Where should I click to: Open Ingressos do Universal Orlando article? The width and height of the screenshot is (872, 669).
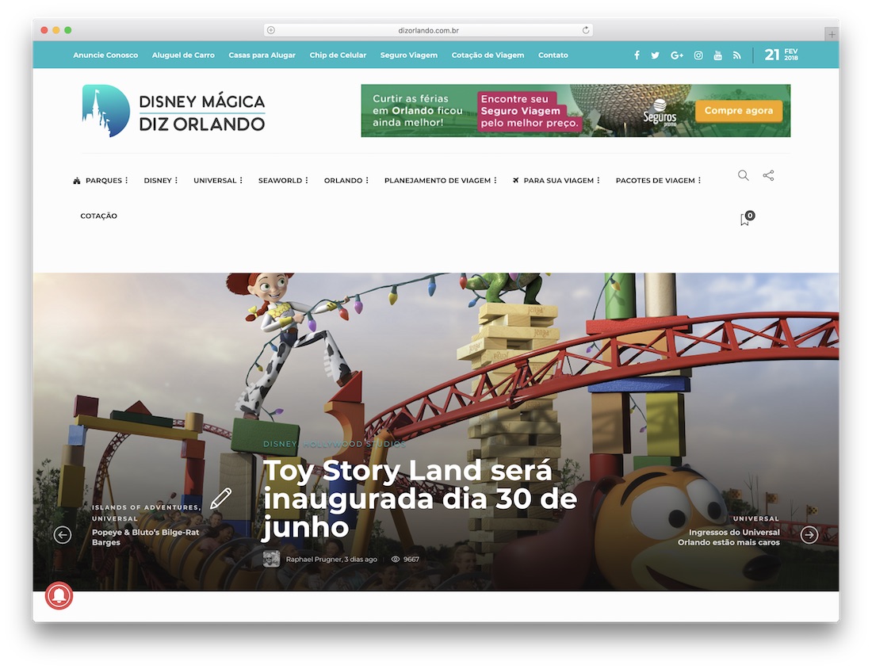[729, 537]
